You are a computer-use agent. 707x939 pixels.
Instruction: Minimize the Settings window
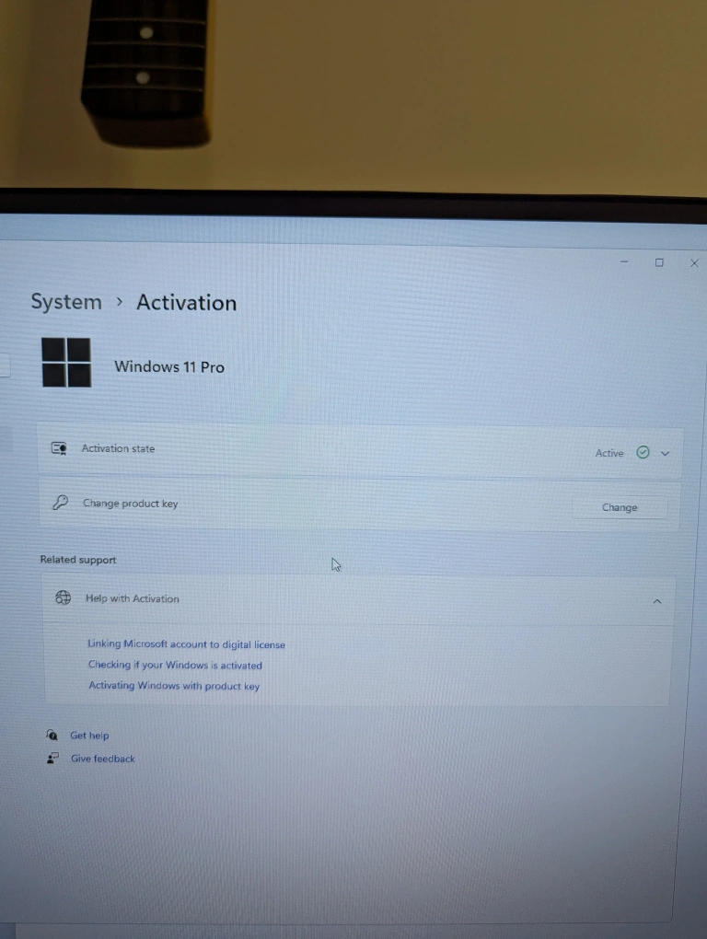point(624,262)
